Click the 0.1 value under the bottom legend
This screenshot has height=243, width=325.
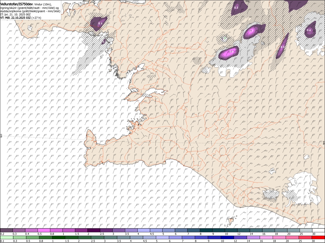2,241
